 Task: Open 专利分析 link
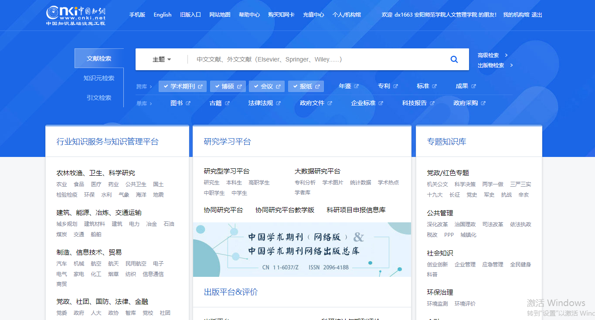305,183
